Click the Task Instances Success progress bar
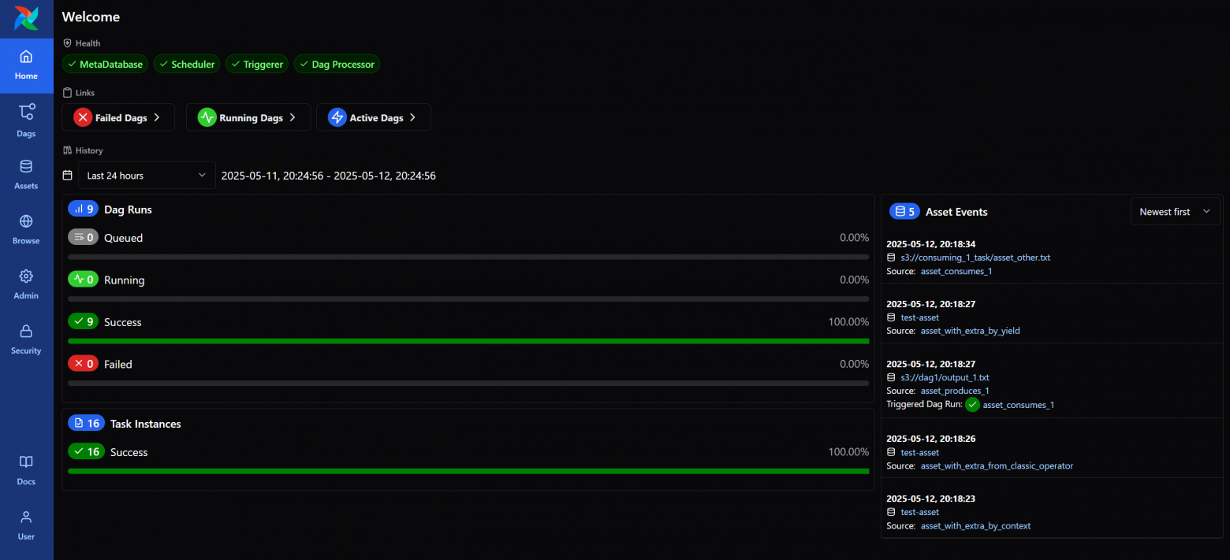Screen dimensions: 1230x560 click(x=468, y=471)
